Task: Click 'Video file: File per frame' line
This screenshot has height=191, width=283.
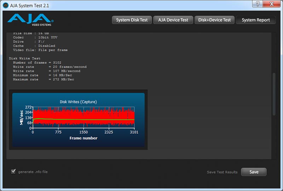Action: [x=40, y=50]
